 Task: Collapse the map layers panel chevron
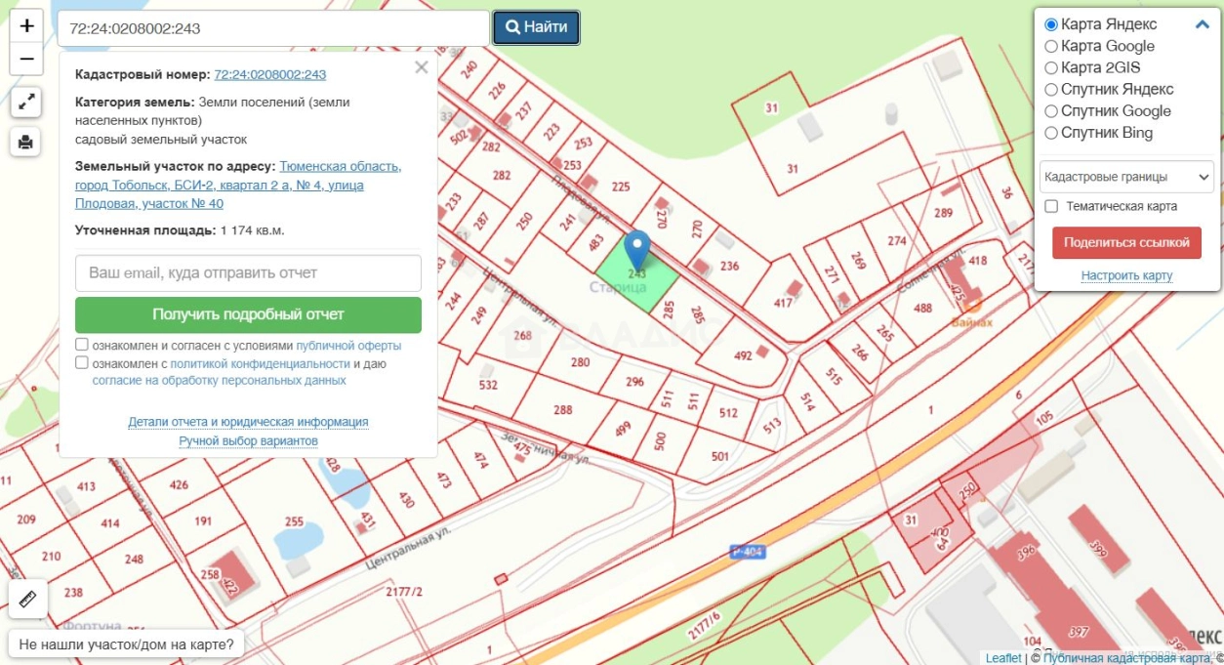[1203, 24]
